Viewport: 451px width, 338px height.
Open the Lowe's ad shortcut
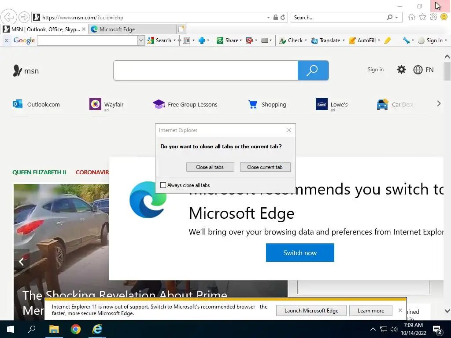[x=332, y=104]
